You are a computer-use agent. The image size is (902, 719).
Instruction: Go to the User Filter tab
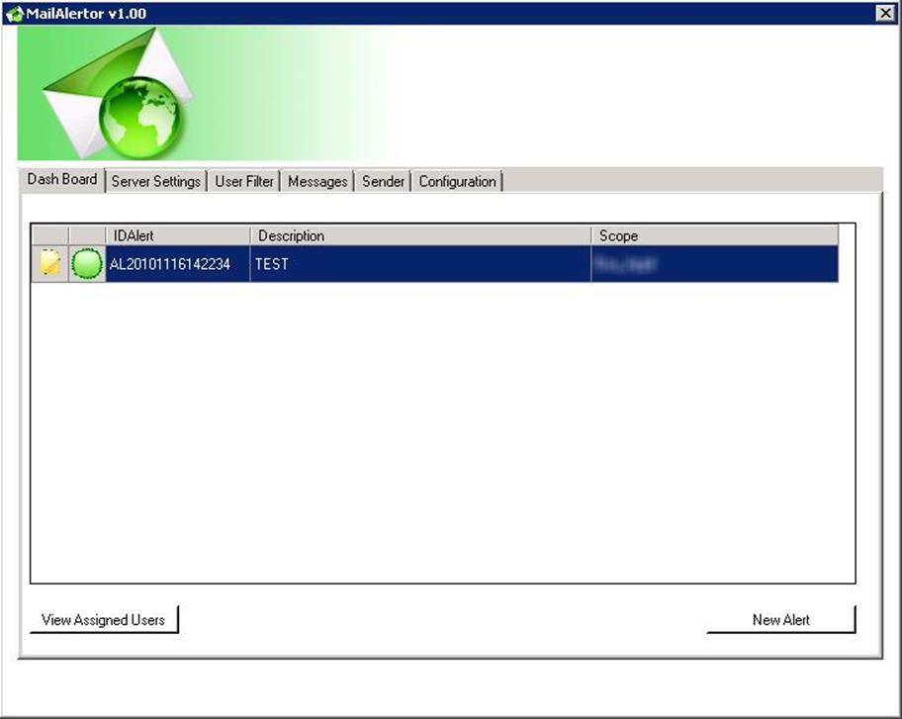click(x=244, y=182)
